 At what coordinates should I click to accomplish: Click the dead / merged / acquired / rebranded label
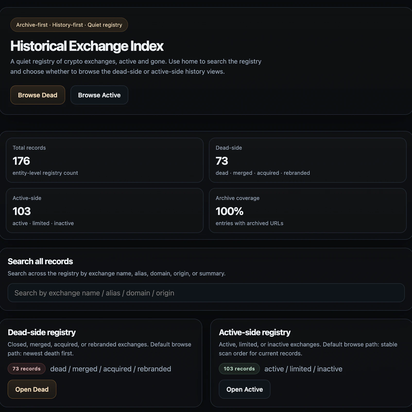pos(111,368)
